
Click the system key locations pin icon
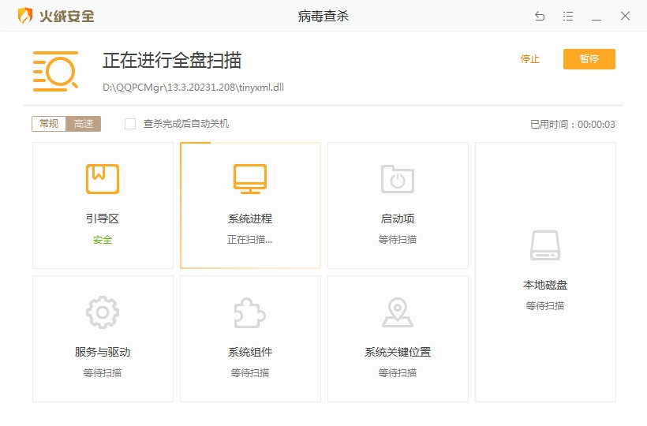398,313
